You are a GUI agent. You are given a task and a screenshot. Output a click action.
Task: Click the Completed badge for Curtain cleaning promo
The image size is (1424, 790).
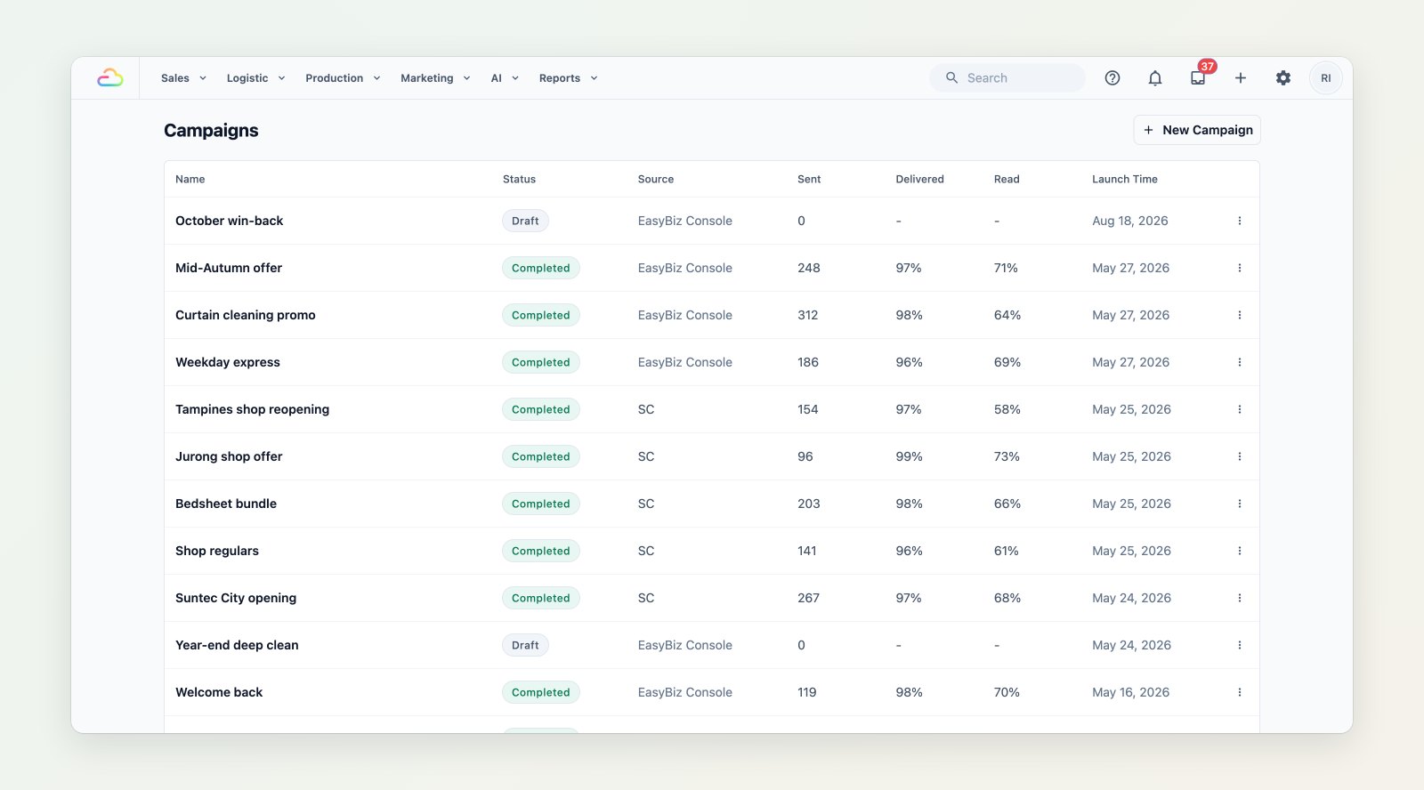pos(541,315)
